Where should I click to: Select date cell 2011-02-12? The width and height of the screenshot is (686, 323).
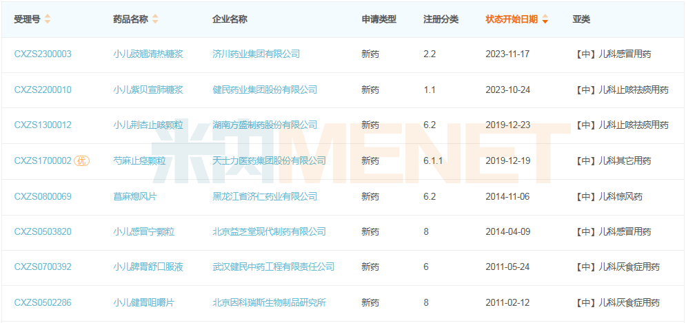click(x=508, y=302)
